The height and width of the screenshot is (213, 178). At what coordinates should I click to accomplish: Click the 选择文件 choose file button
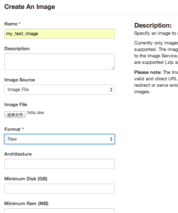[15, 114]
